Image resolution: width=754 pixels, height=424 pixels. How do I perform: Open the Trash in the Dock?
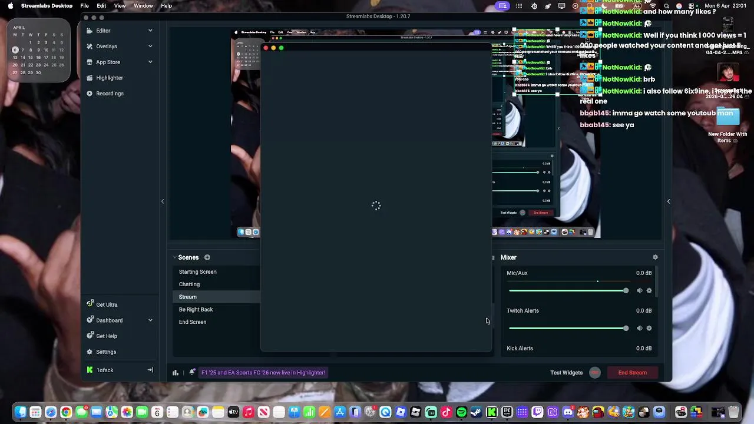[734, 412]
